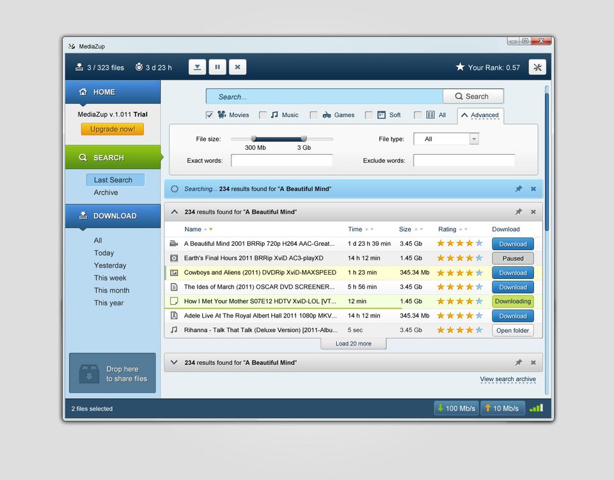Sort results by Time column
Screen dimensions: 614x480
361,229
